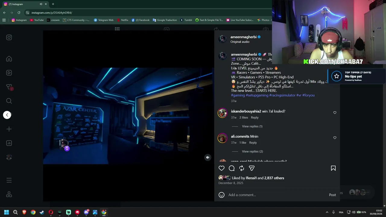386x217 pixels.
Task: Open the Telegram Web bookmark
Action: coord(103,20)
